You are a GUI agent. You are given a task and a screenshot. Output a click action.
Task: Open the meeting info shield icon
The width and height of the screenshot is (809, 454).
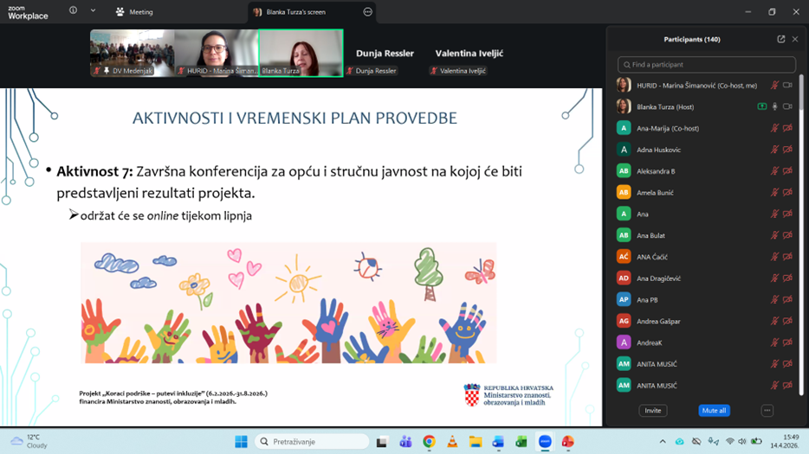click(x=73, y=11)
